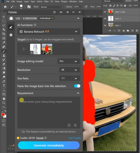Image resolution: width=140 pixels, height=153 pixels.
Task: Select the Hand tool
Action: [4, 99]
